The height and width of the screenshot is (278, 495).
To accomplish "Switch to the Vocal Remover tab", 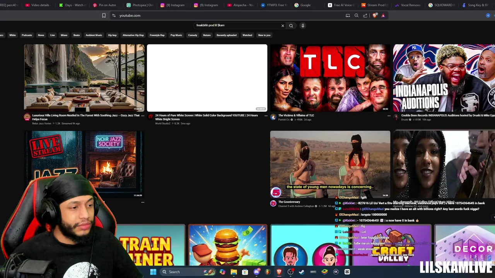I will point(408,5).
